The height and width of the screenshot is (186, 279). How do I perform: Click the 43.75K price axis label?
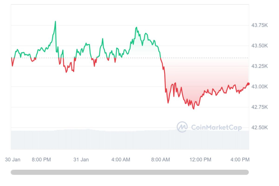(x=260, y=25)
